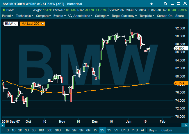
Task: Open the Day interval dropdown
Action: [x=153, y=130]
